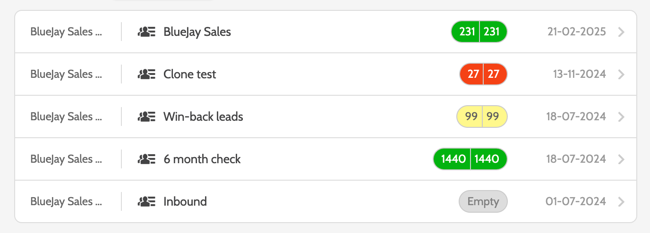Screen dimensions: 650x233
Task: Click the list icon beside BlueJay Sales
Action: click(x=146, y=32)
